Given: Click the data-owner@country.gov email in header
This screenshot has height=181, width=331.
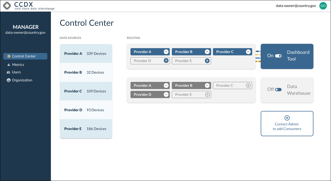Looking at the screenshot, I should [296, 5].
